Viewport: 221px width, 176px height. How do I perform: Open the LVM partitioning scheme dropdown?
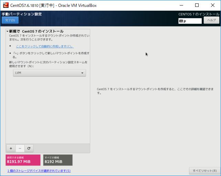click(50, 73)
